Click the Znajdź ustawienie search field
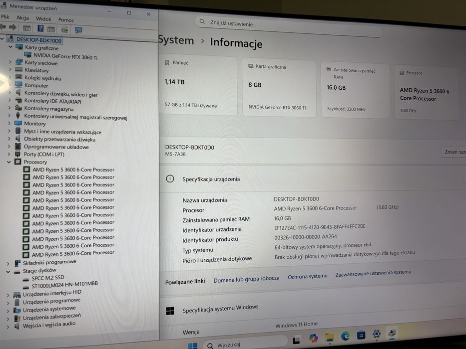The height and width of the screenshot is (349, 466). click(288, 26)
